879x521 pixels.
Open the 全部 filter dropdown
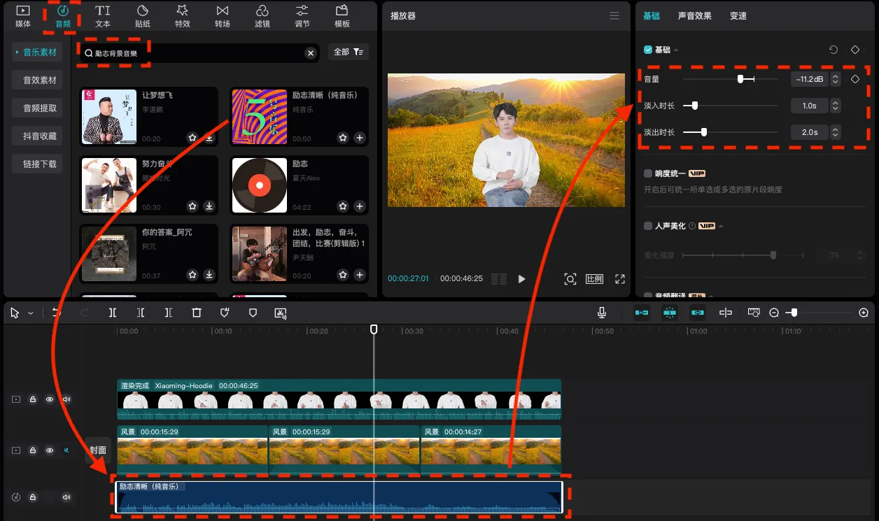[348, 52]
